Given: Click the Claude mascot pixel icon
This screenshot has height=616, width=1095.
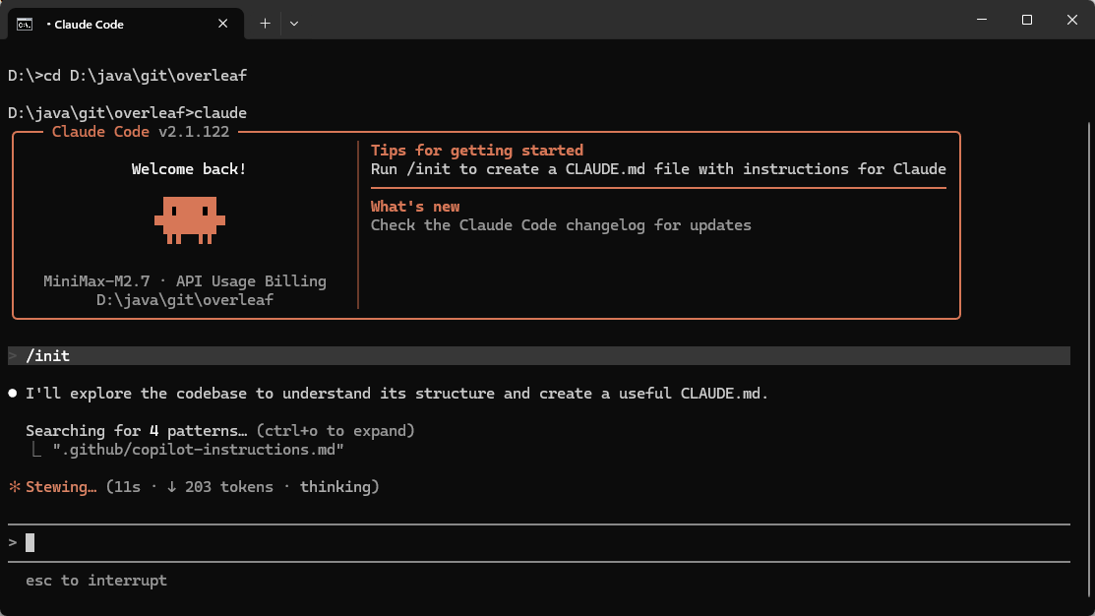Looking at the screenshot, I should [x=189, y=220].
